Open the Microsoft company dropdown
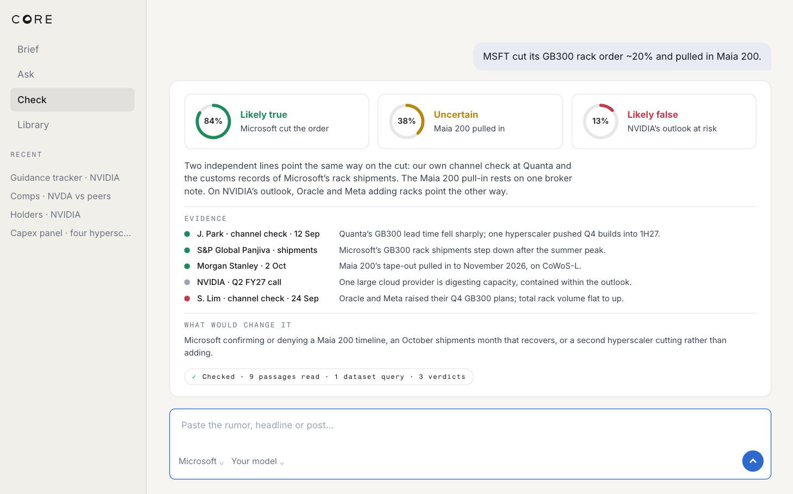This screenshot has height=494, width=793. pos(202,461)
